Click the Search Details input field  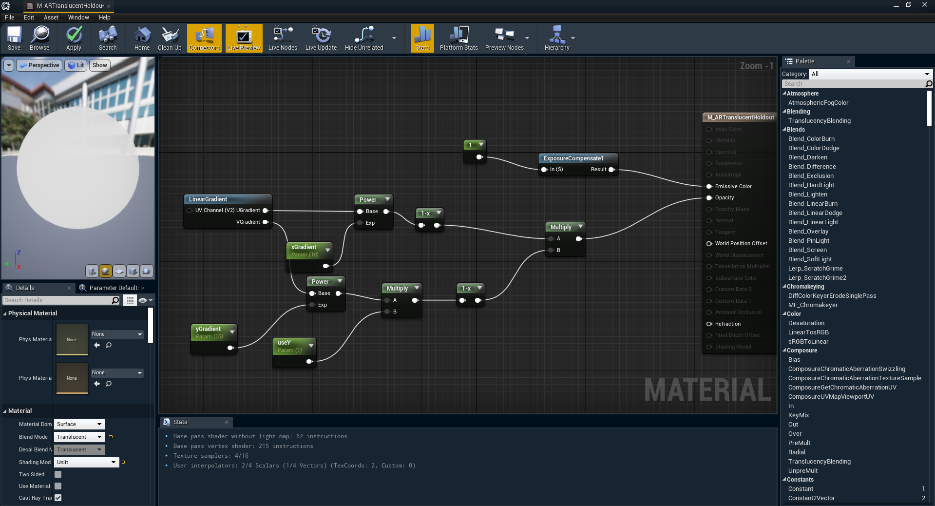(x=57, y=300)
